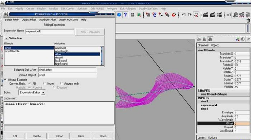The image size is (254, 140).
Task: Click the inputs to selected object icon
Action: (x=183, y=15)
